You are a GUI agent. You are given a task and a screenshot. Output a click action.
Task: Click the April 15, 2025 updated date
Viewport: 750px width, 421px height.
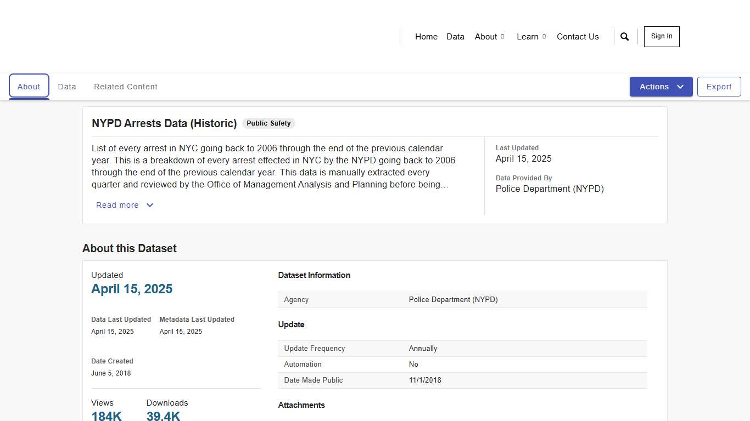(132, 289)
